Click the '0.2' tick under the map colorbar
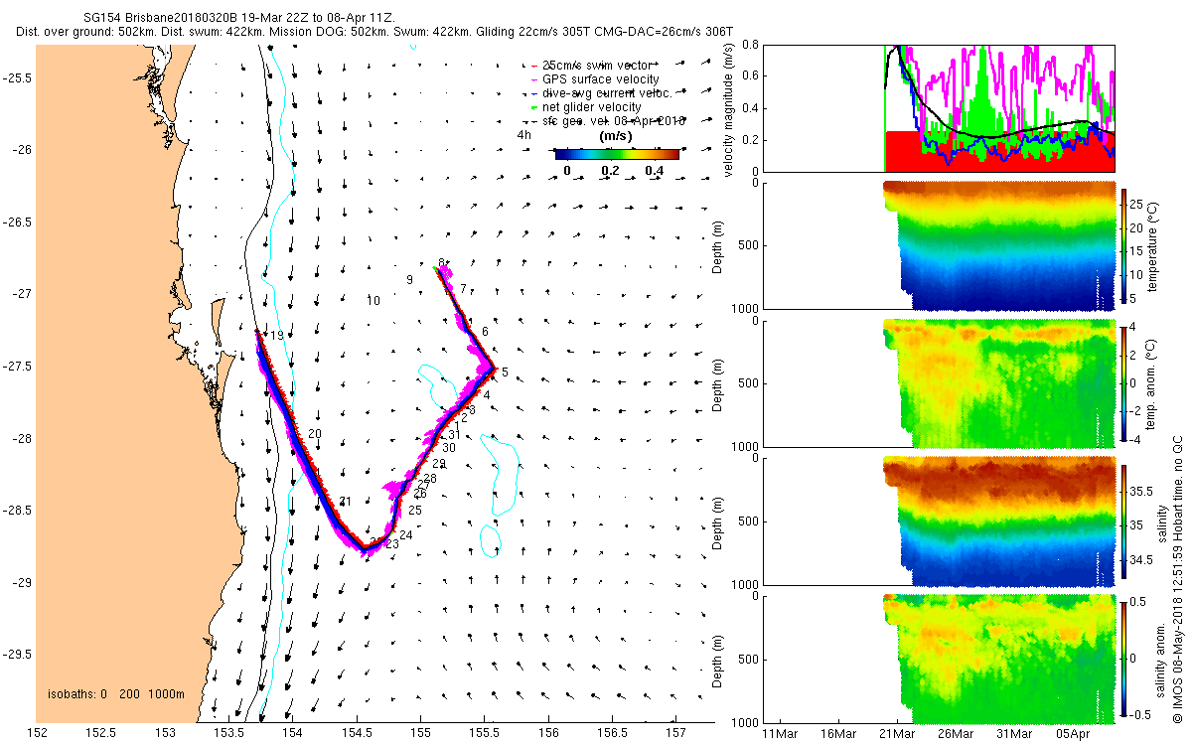The height and width of the screenshot is (745, 1192). pyautogui.click(x=610, y=171)
